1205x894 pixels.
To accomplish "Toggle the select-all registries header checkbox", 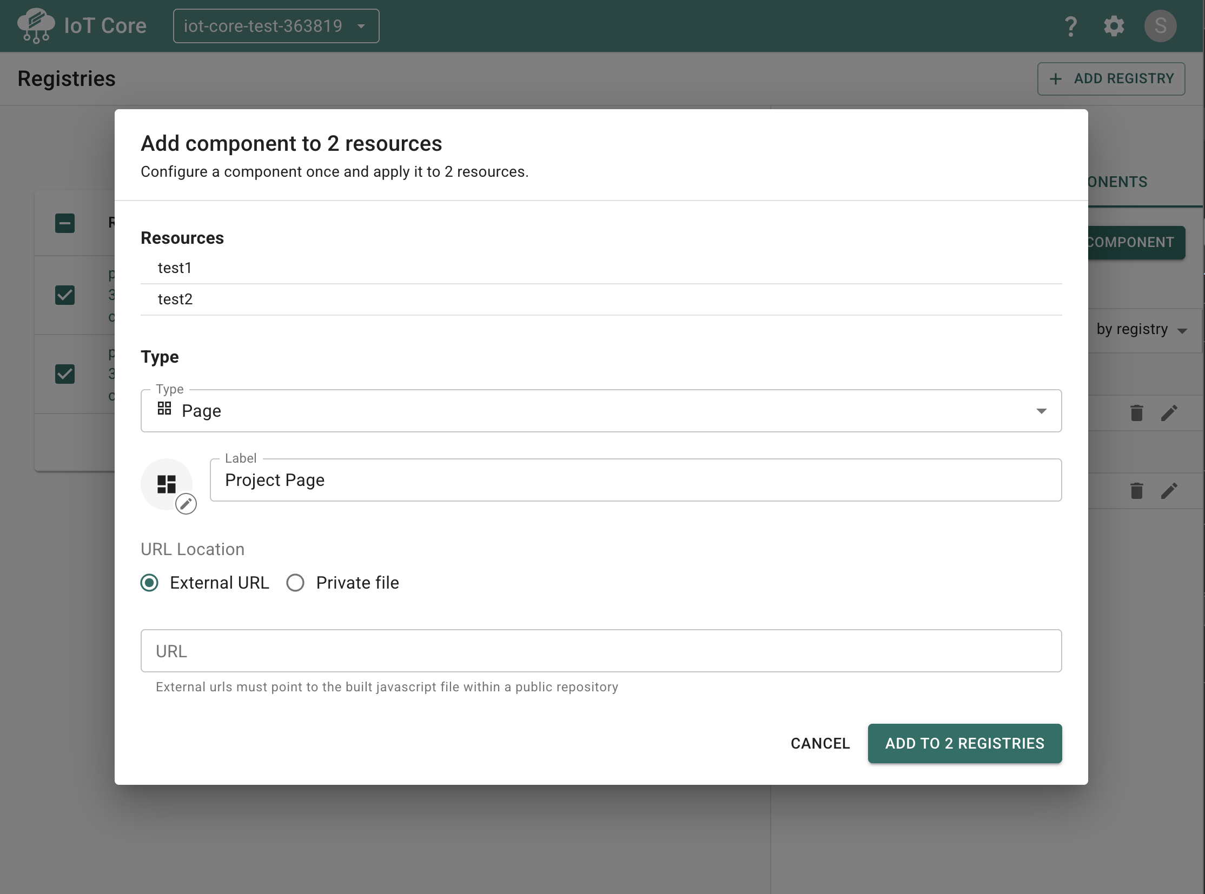I will click(x=65, y=223).
